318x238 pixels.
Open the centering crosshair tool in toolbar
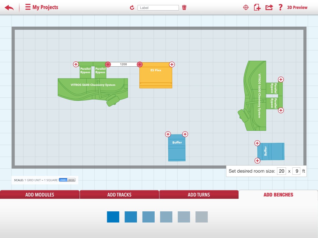pyautogui.click(x=246, y=7)
